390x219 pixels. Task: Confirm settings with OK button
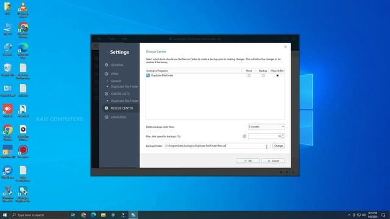click(x=248, y=161)
